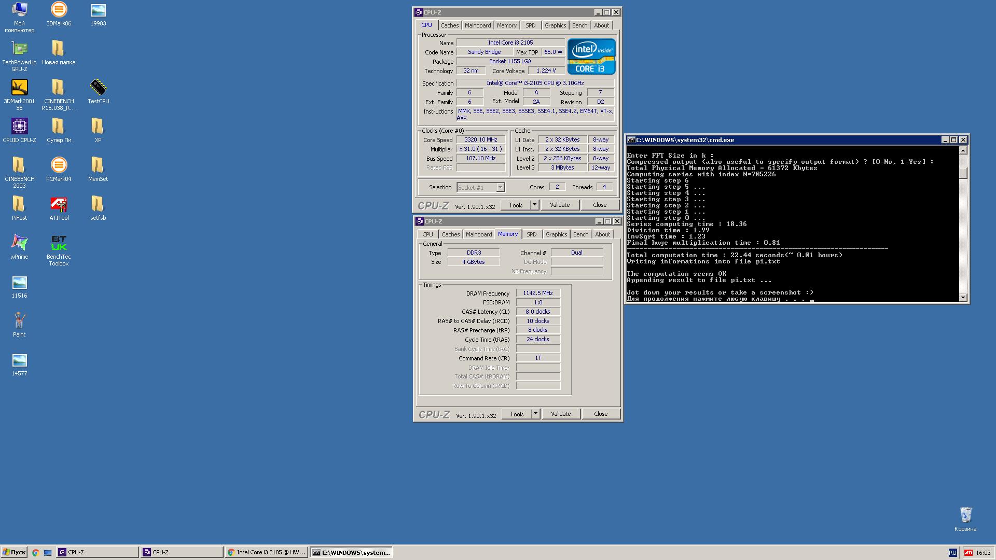Launch PCMark04 desktop icon
Screen dimensions: 996x560
[x=59, y=170]
